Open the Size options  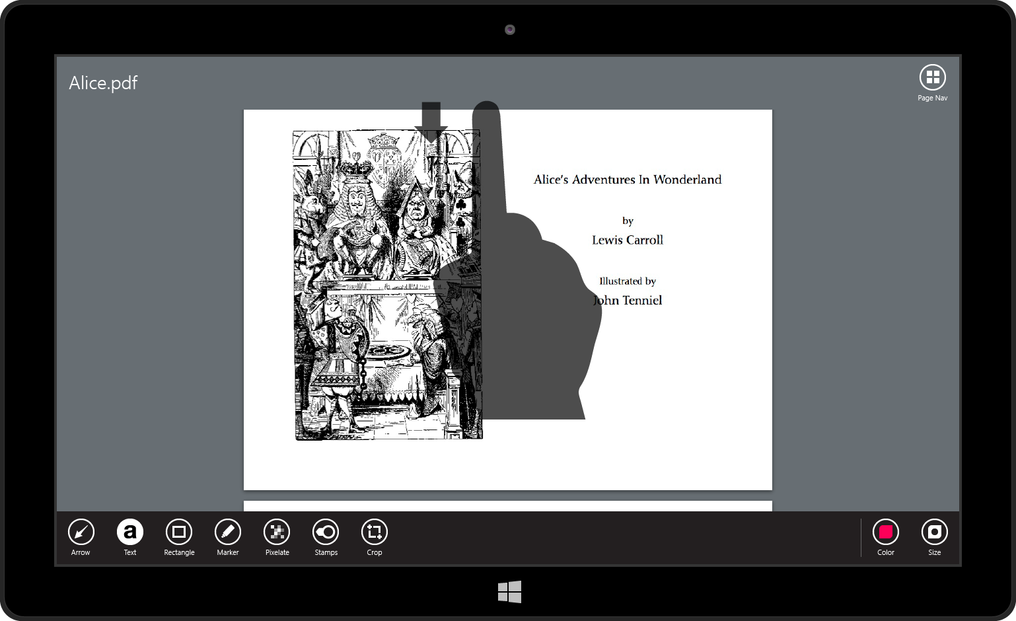(x=935, y=532)
